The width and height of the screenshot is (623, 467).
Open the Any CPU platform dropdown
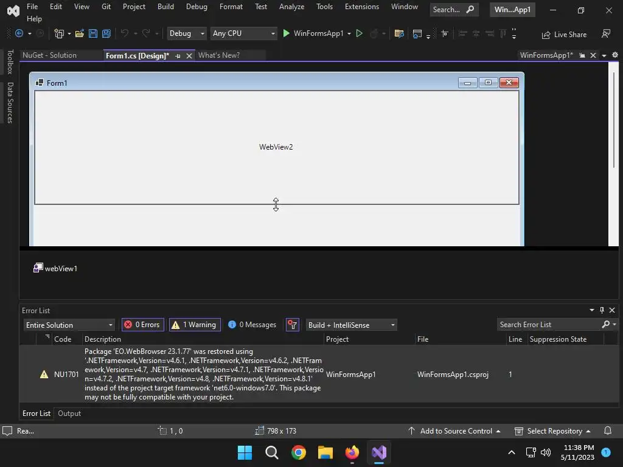(x=243, y=34)
